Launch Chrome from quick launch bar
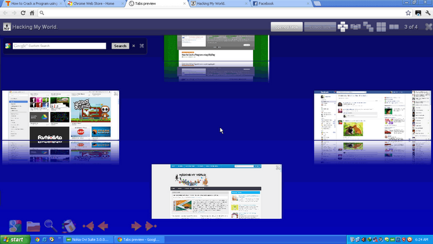The image size is (433, 244). point(37,239)
